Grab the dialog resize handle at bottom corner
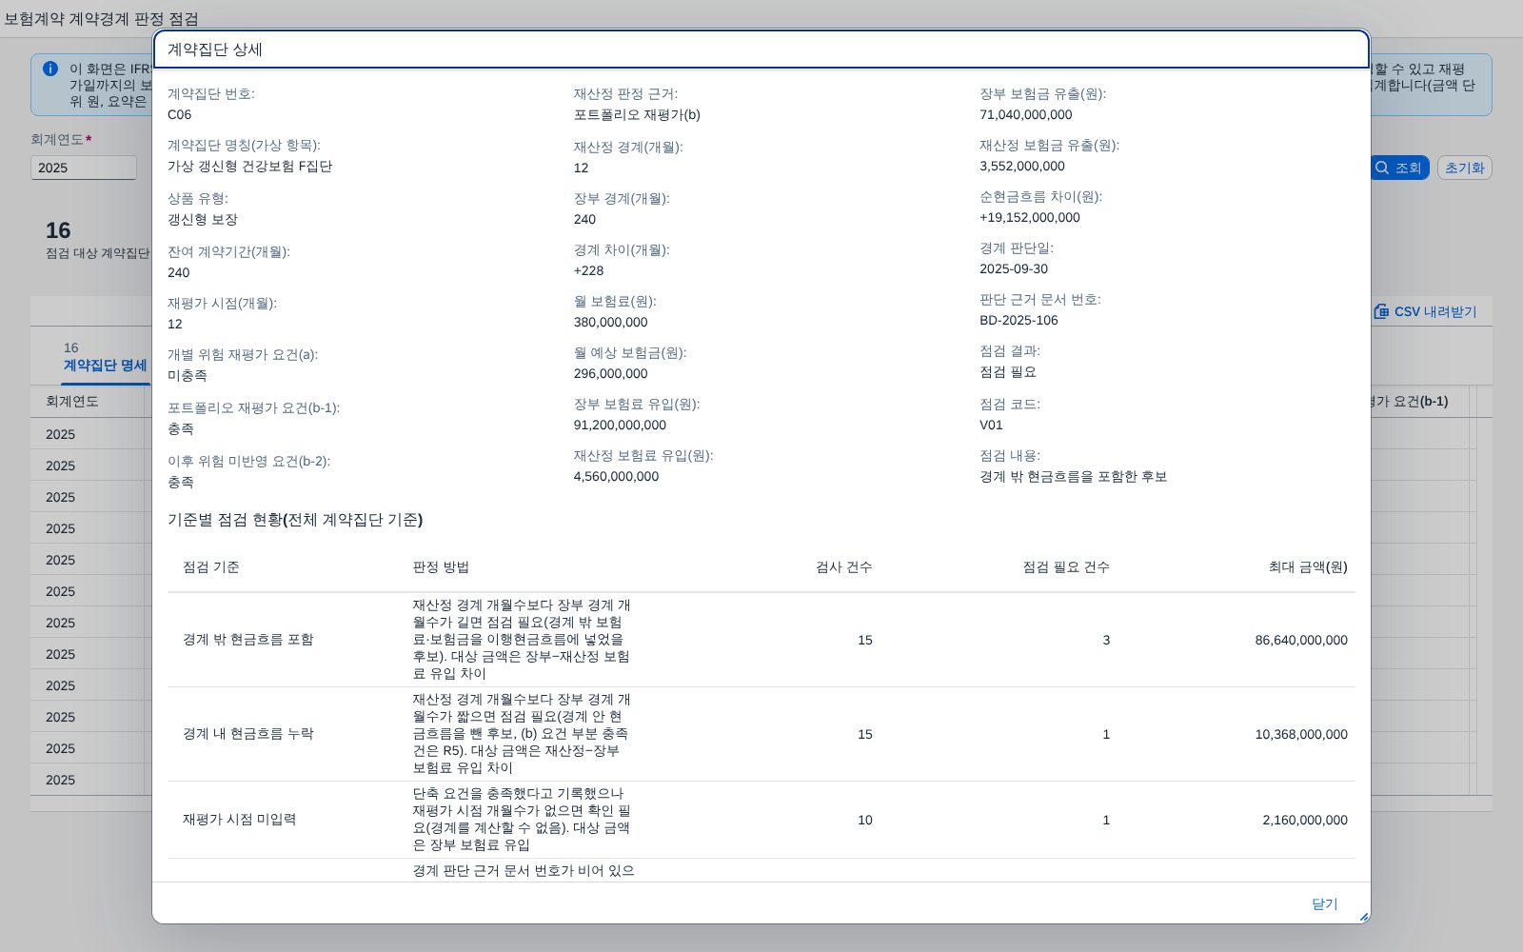Viewport: 1523px width, 952px height. (1364, 917)
